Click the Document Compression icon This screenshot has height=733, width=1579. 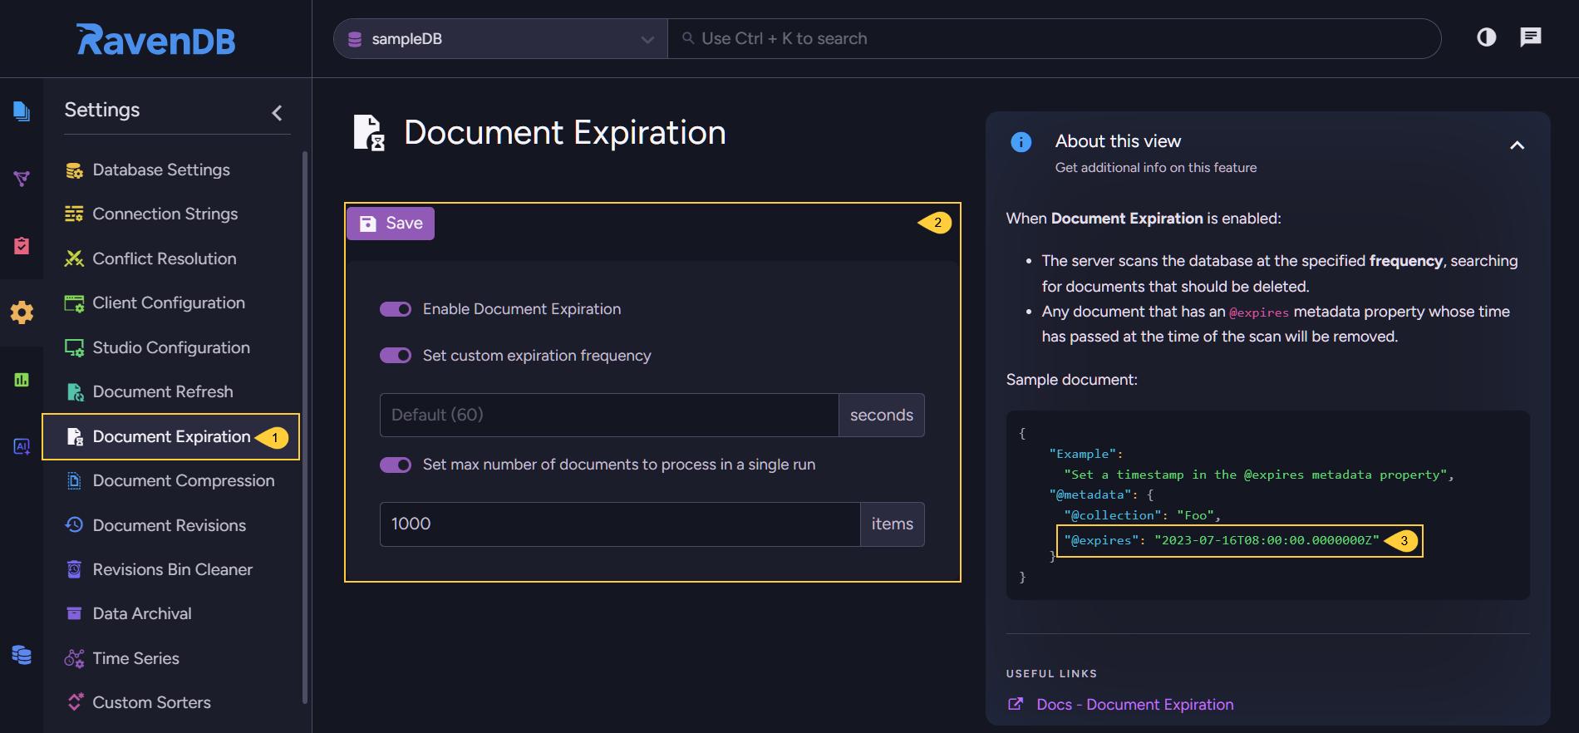click(x=74, y=481)
